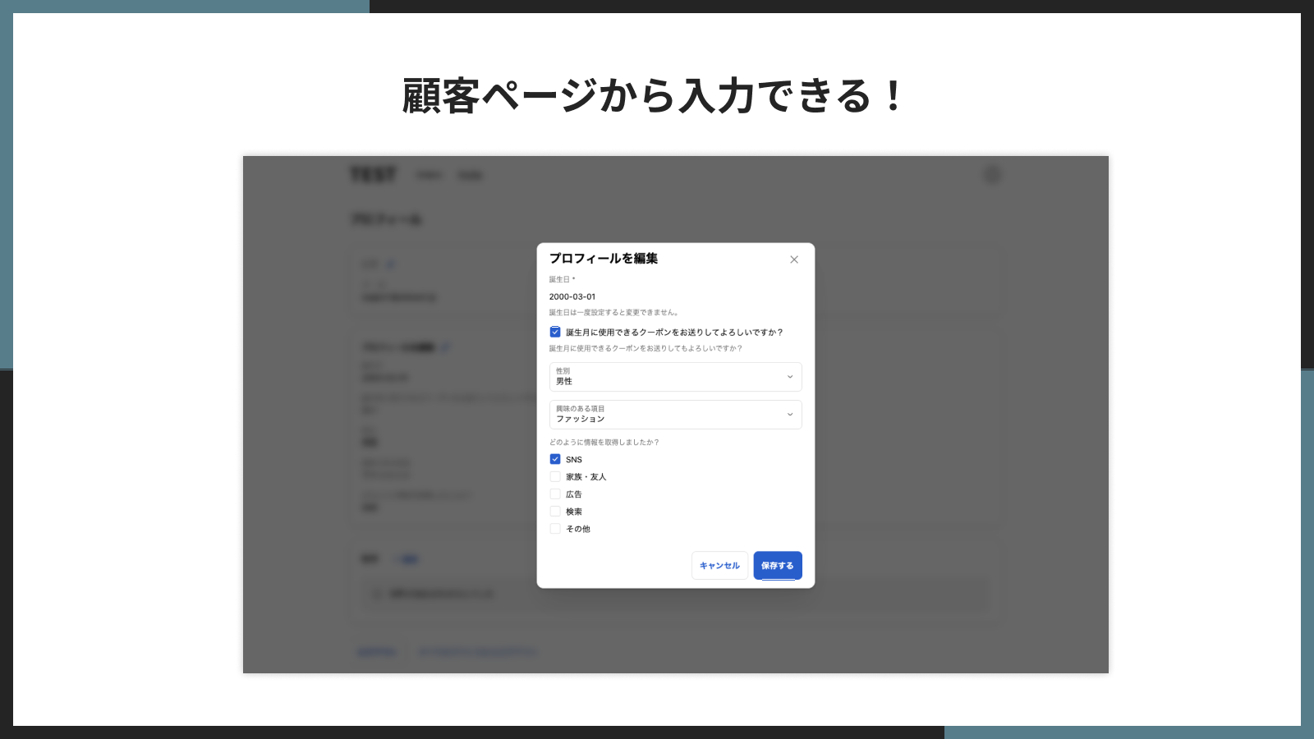1314x739 pixels.
Task: Click slide heading 顧客ページから入力できる！
Action: click(655, 95)
